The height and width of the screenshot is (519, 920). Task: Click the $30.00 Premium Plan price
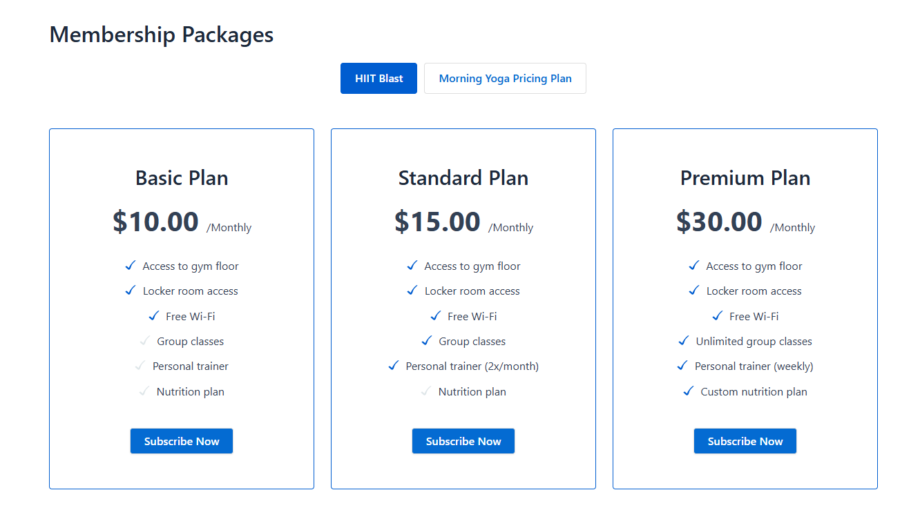tap(719, 222)
